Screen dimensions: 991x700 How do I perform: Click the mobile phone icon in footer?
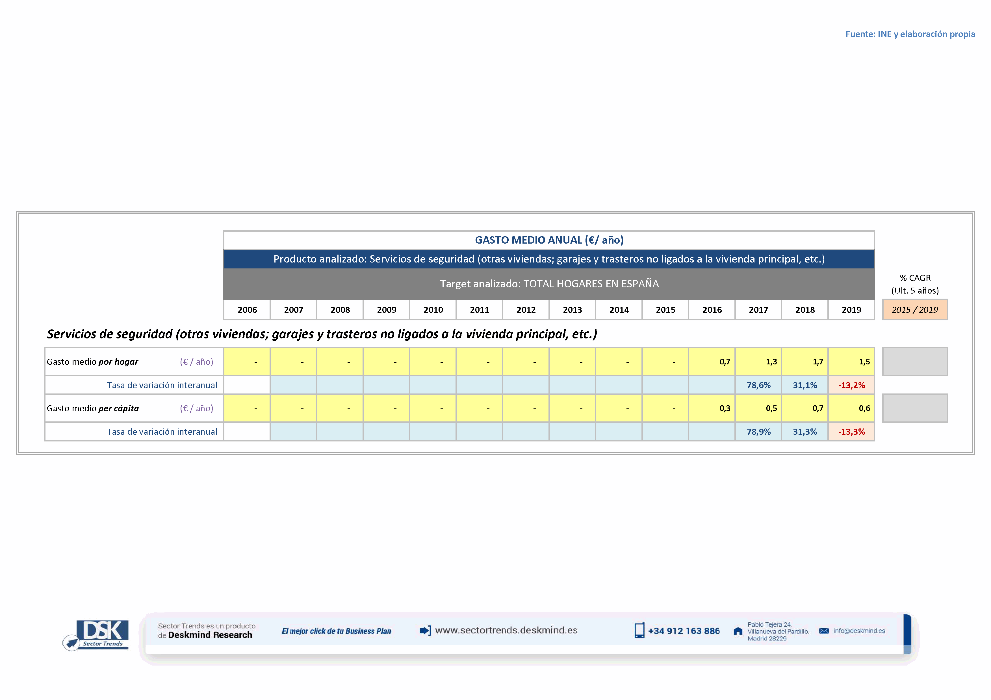(x=639, y=630)
